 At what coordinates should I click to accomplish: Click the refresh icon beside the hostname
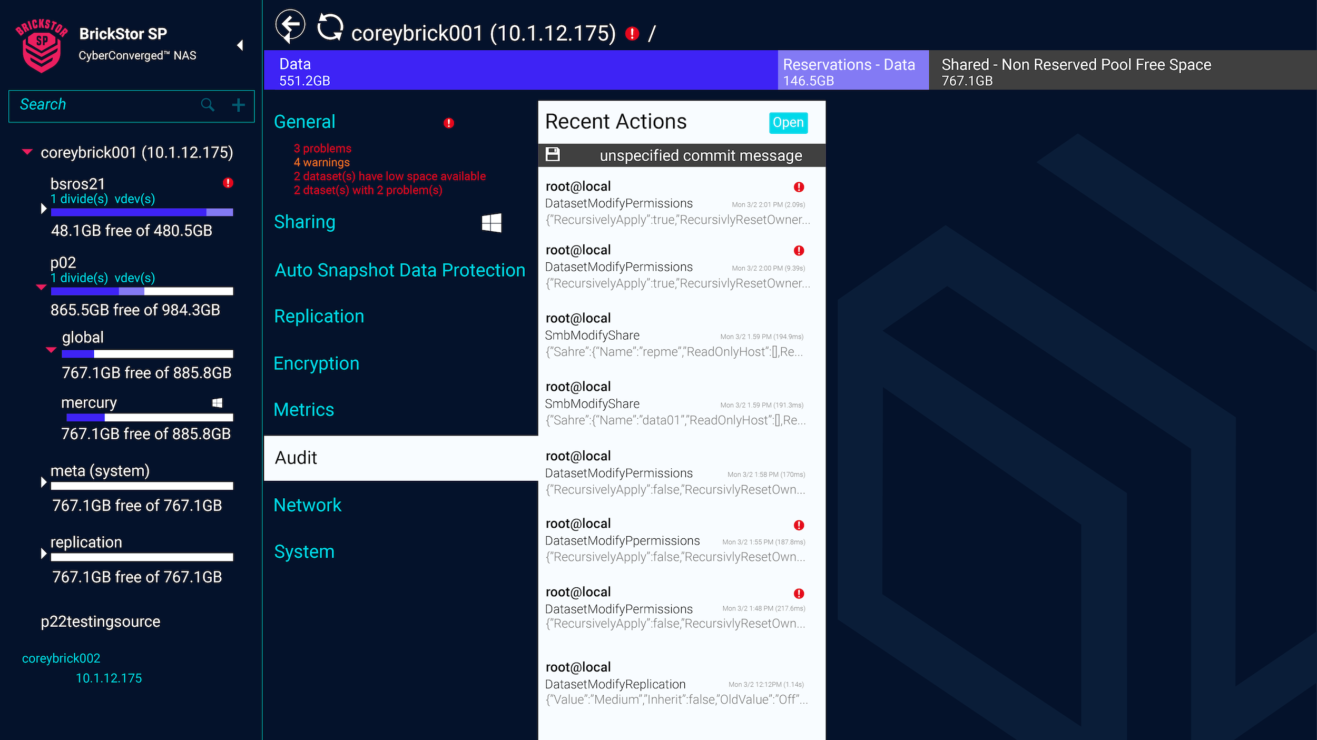click(330, 26)
